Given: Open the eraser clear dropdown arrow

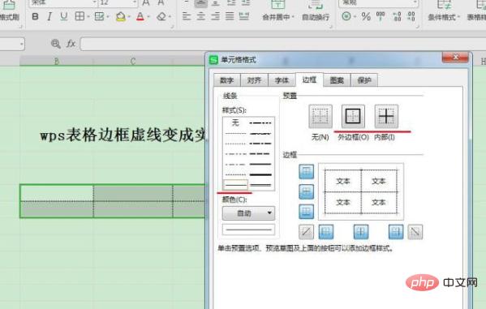Looking at the screenshot, I should click(x=170, y=17).
